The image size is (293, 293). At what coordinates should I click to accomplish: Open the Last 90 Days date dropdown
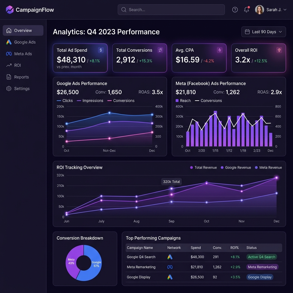264,32
